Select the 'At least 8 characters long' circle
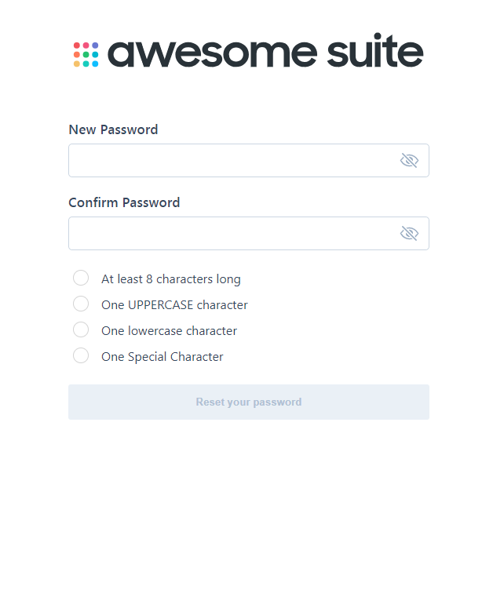Screen dimensions: 504x597 (x=81, y=278)
